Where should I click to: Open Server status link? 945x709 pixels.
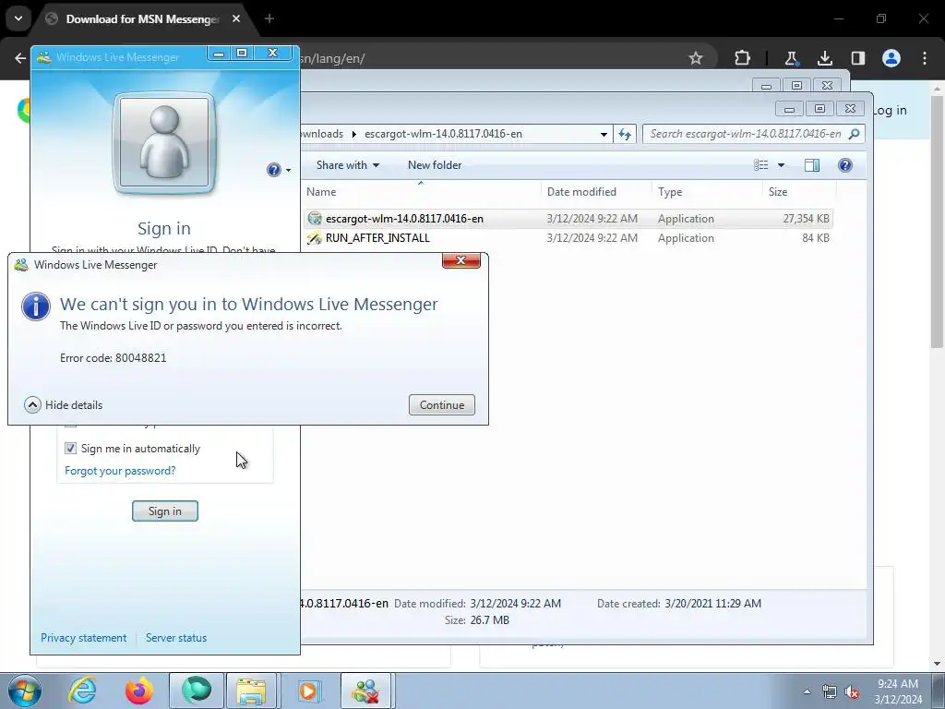[176, 638]
